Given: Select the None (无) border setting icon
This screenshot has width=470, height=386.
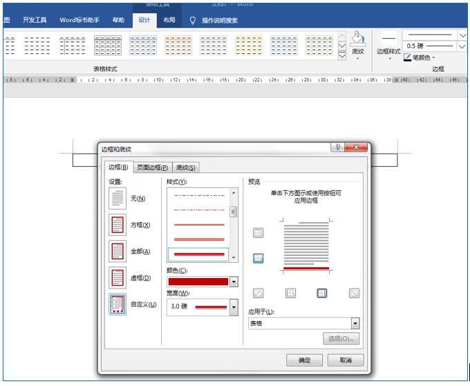Looking at the screenshot, I should pos(117,199).
